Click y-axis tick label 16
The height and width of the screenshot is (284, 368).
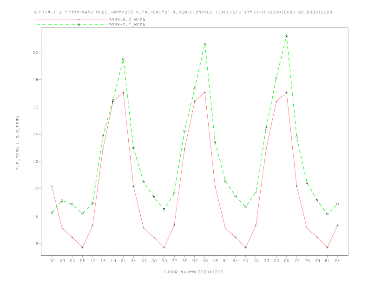(x=36, y=107)
